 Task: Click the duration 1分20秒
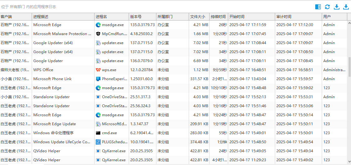[220, 34]
